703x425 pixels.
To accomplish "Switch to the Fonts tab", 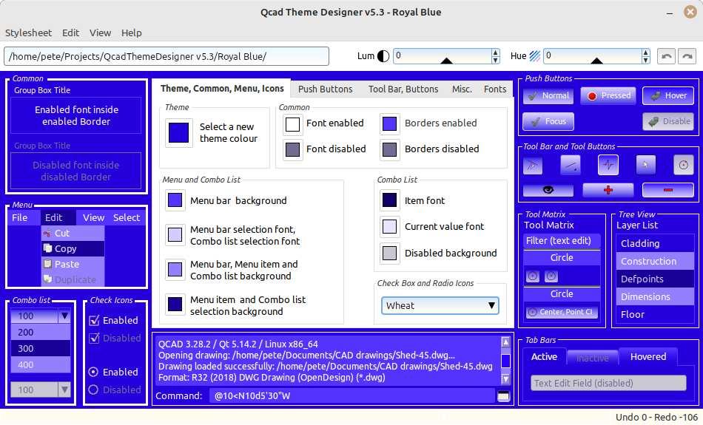I will pos(495,89).
